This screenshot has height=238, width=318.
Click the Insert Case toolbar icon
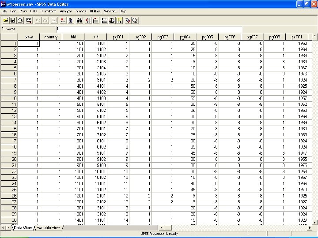coord(88,20)
